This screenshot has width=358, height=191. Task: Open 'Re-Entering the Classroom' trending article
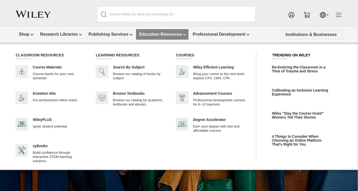tap(299, 69)
